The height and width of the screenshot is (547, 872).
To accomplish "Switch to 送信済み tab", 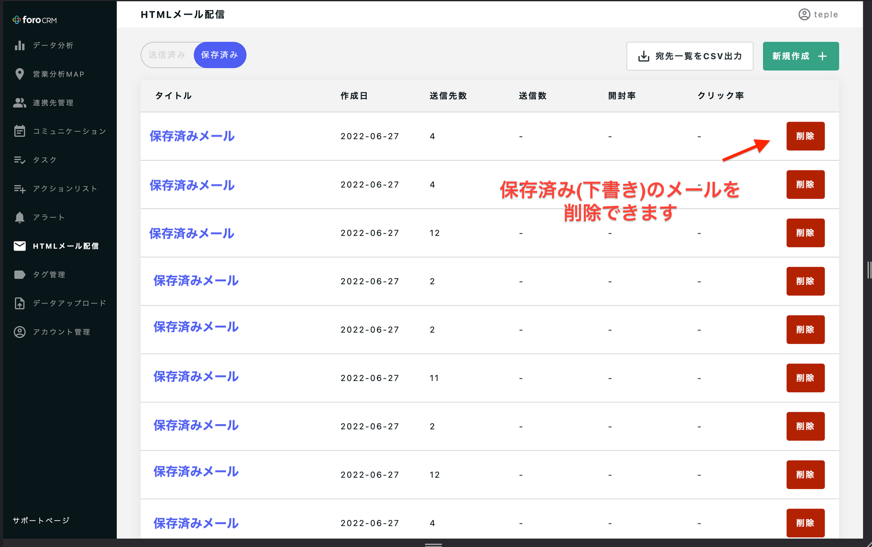I will (x=167, y=55).
